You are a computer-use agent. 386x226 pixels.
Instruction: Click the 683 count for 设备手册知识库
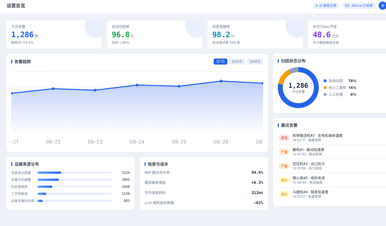point(127,201)
